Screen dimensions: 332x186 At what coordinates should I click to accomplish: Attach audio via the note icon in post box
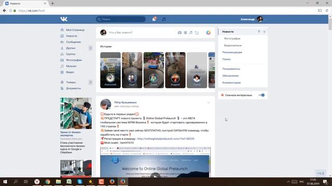(x=191, y=33)
